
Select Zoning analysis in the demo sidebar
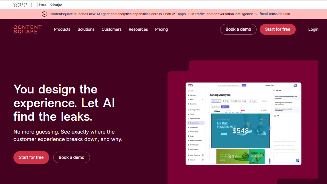click(196, 123)
